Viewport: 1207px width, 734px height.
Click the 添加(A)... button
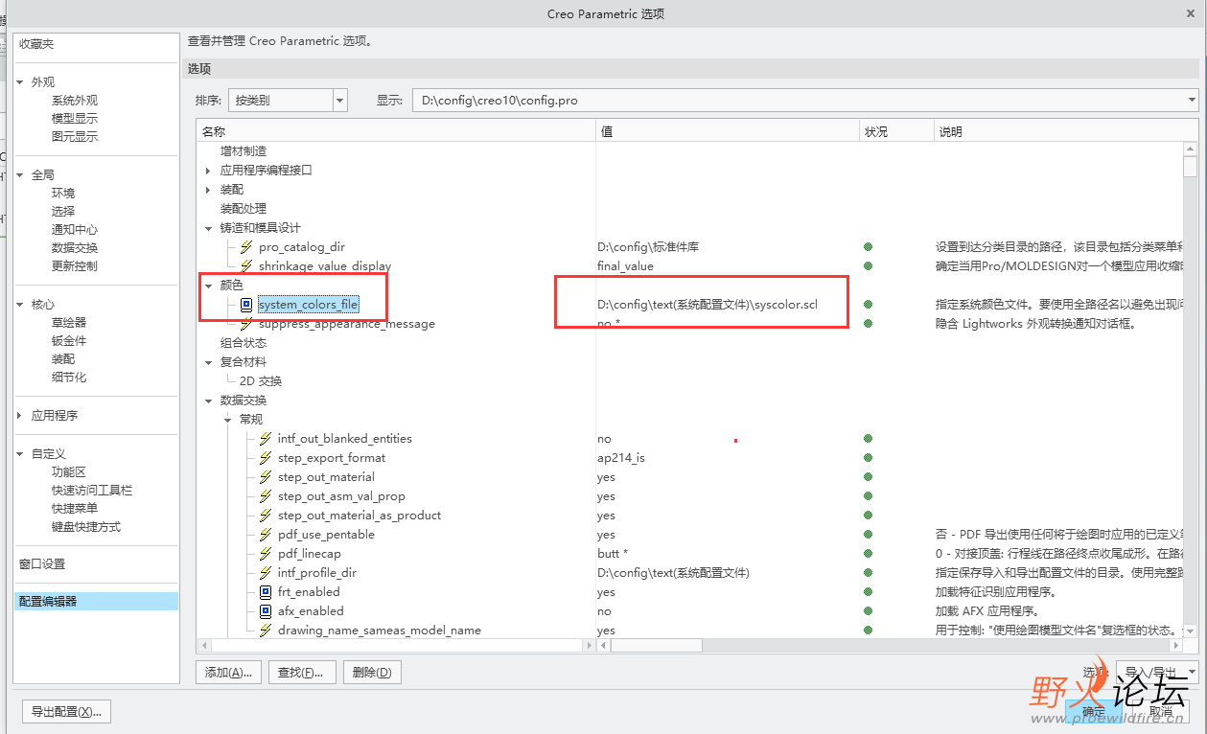click(228, 673)
